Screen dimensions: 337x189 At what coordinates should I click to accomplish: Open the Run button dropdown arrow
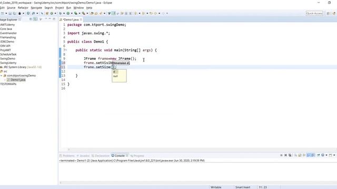coord(72,13)
